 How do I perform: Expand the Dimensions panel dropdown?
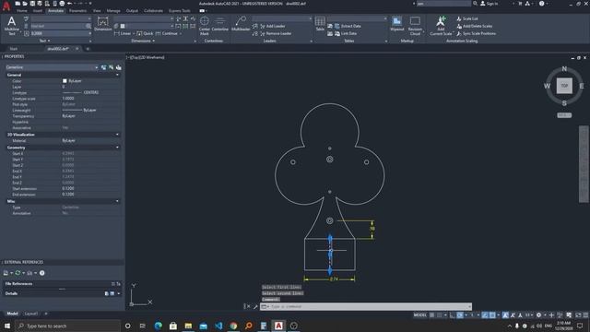point(143,41)
